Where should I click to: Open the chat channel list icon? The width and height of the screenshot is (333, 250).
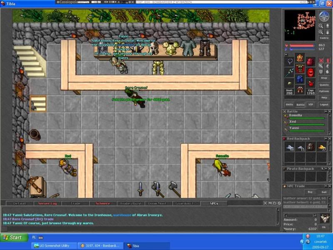point(275,203)
